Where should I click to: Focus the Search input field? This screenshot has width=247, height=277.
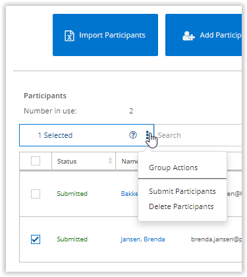pos(198,135)
